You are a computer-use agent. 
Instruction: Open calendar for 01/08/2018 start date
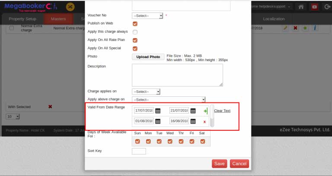point(158,121)
